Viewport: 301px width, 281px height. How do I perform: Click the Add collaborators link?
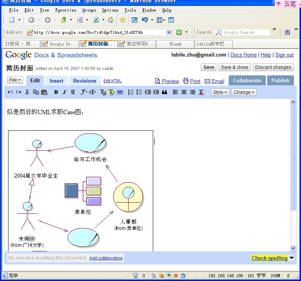pos(106,258)
